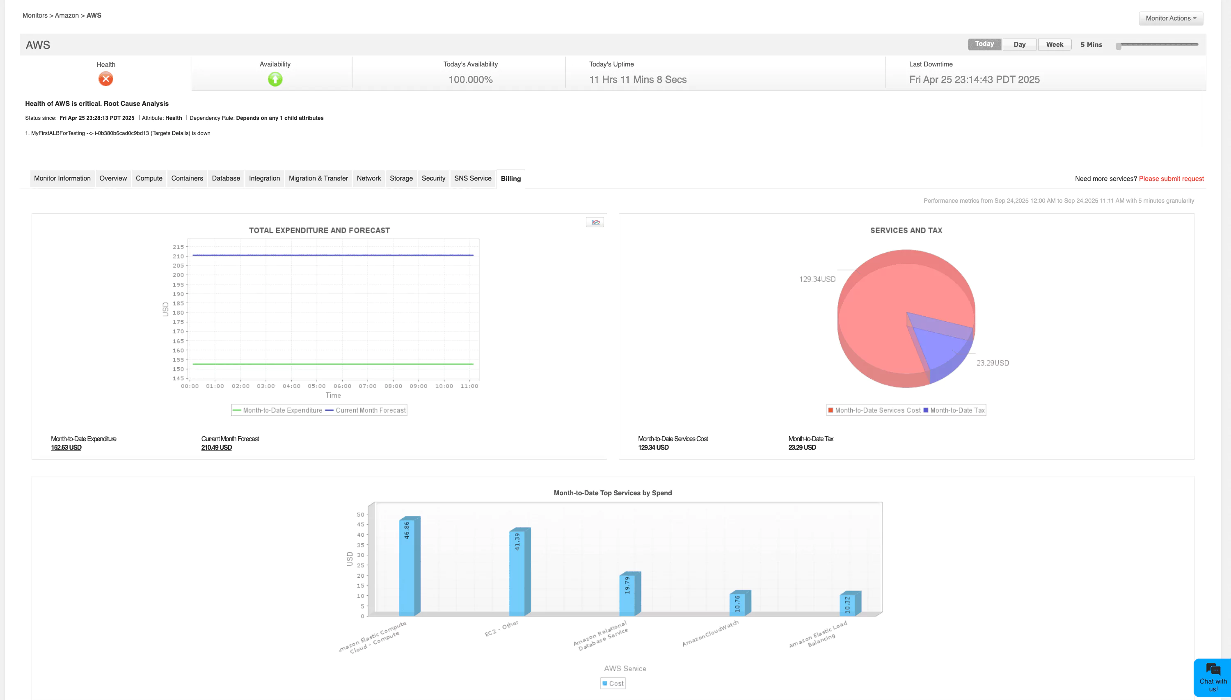Open the Security tab
1231x700 pixels.
tap(433, 178)
